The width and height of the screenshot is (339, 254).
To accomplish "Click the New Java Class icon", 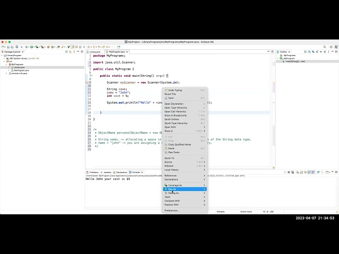I will click(52, 47).
